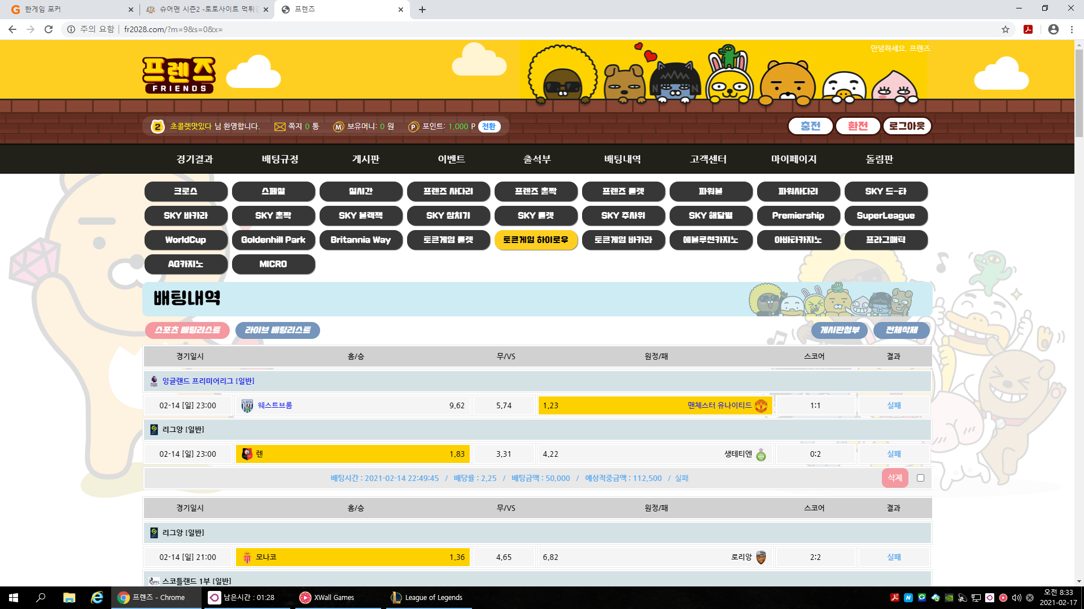Viewport: 1084px width, 609px height.
Task: Click the PDF extension icon in toolbar
Action: pyautogui.click(x=1028, y=29)
